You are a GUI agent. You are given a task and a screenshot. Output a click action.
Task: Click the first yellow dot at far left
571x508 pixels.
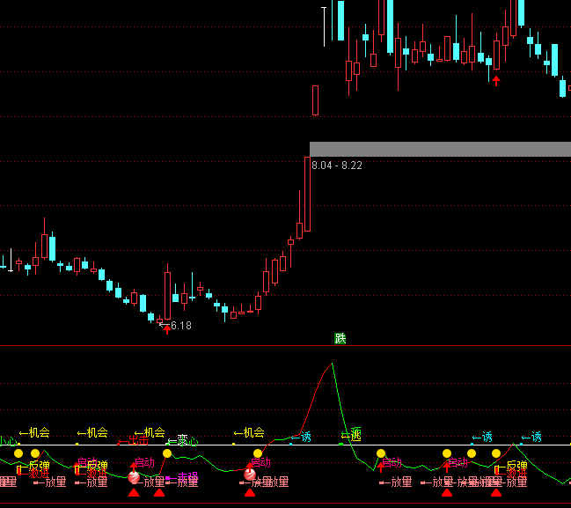click(x=18, y=453)
